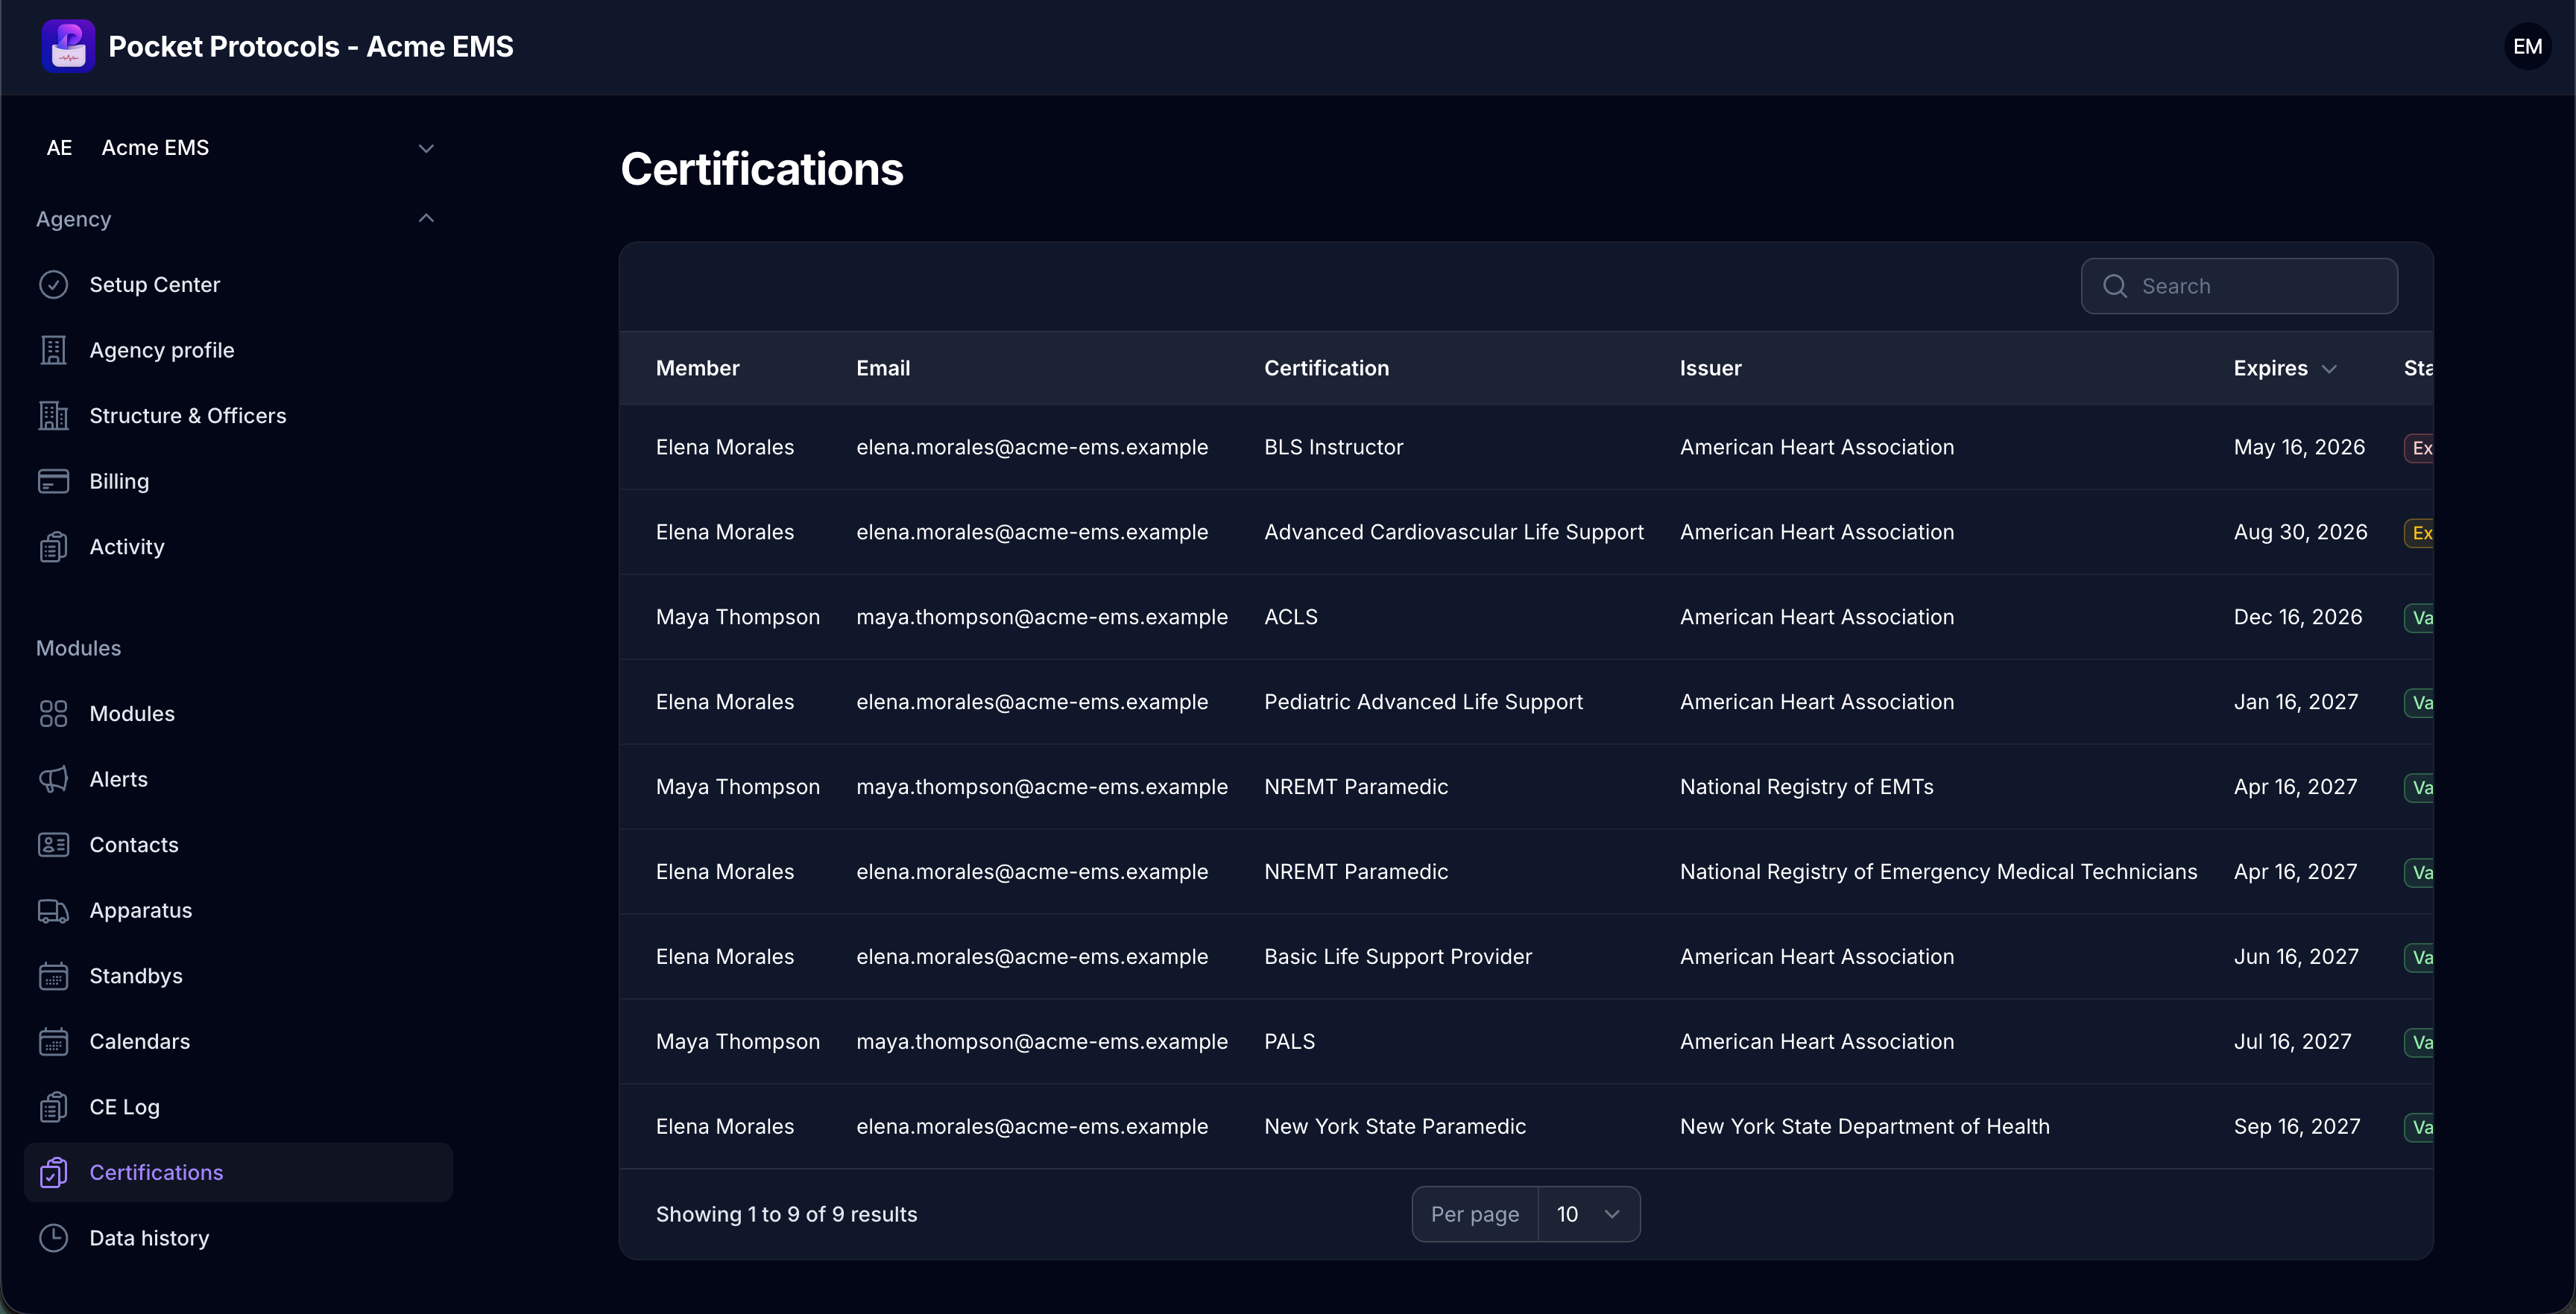Click National Registry of EMTs issuer cell
Image resolution: width=2576 pixels, height=1314 pixels.
1806,787
